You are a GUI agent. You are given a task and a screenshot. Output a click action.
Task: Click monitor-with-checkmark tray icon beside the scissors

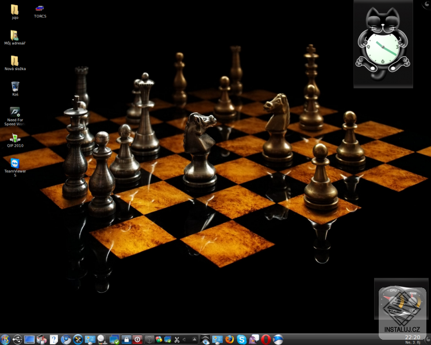(x=167, y=340)
